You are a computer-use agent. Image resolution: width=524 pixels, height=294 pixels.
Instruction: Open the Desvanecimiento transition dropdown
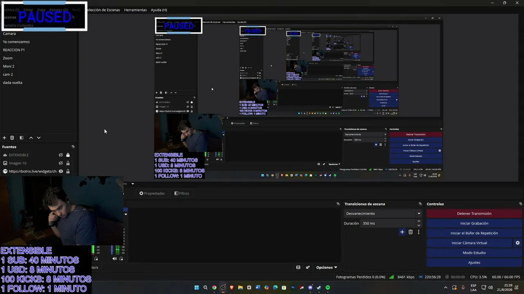[x=383, y=214]
